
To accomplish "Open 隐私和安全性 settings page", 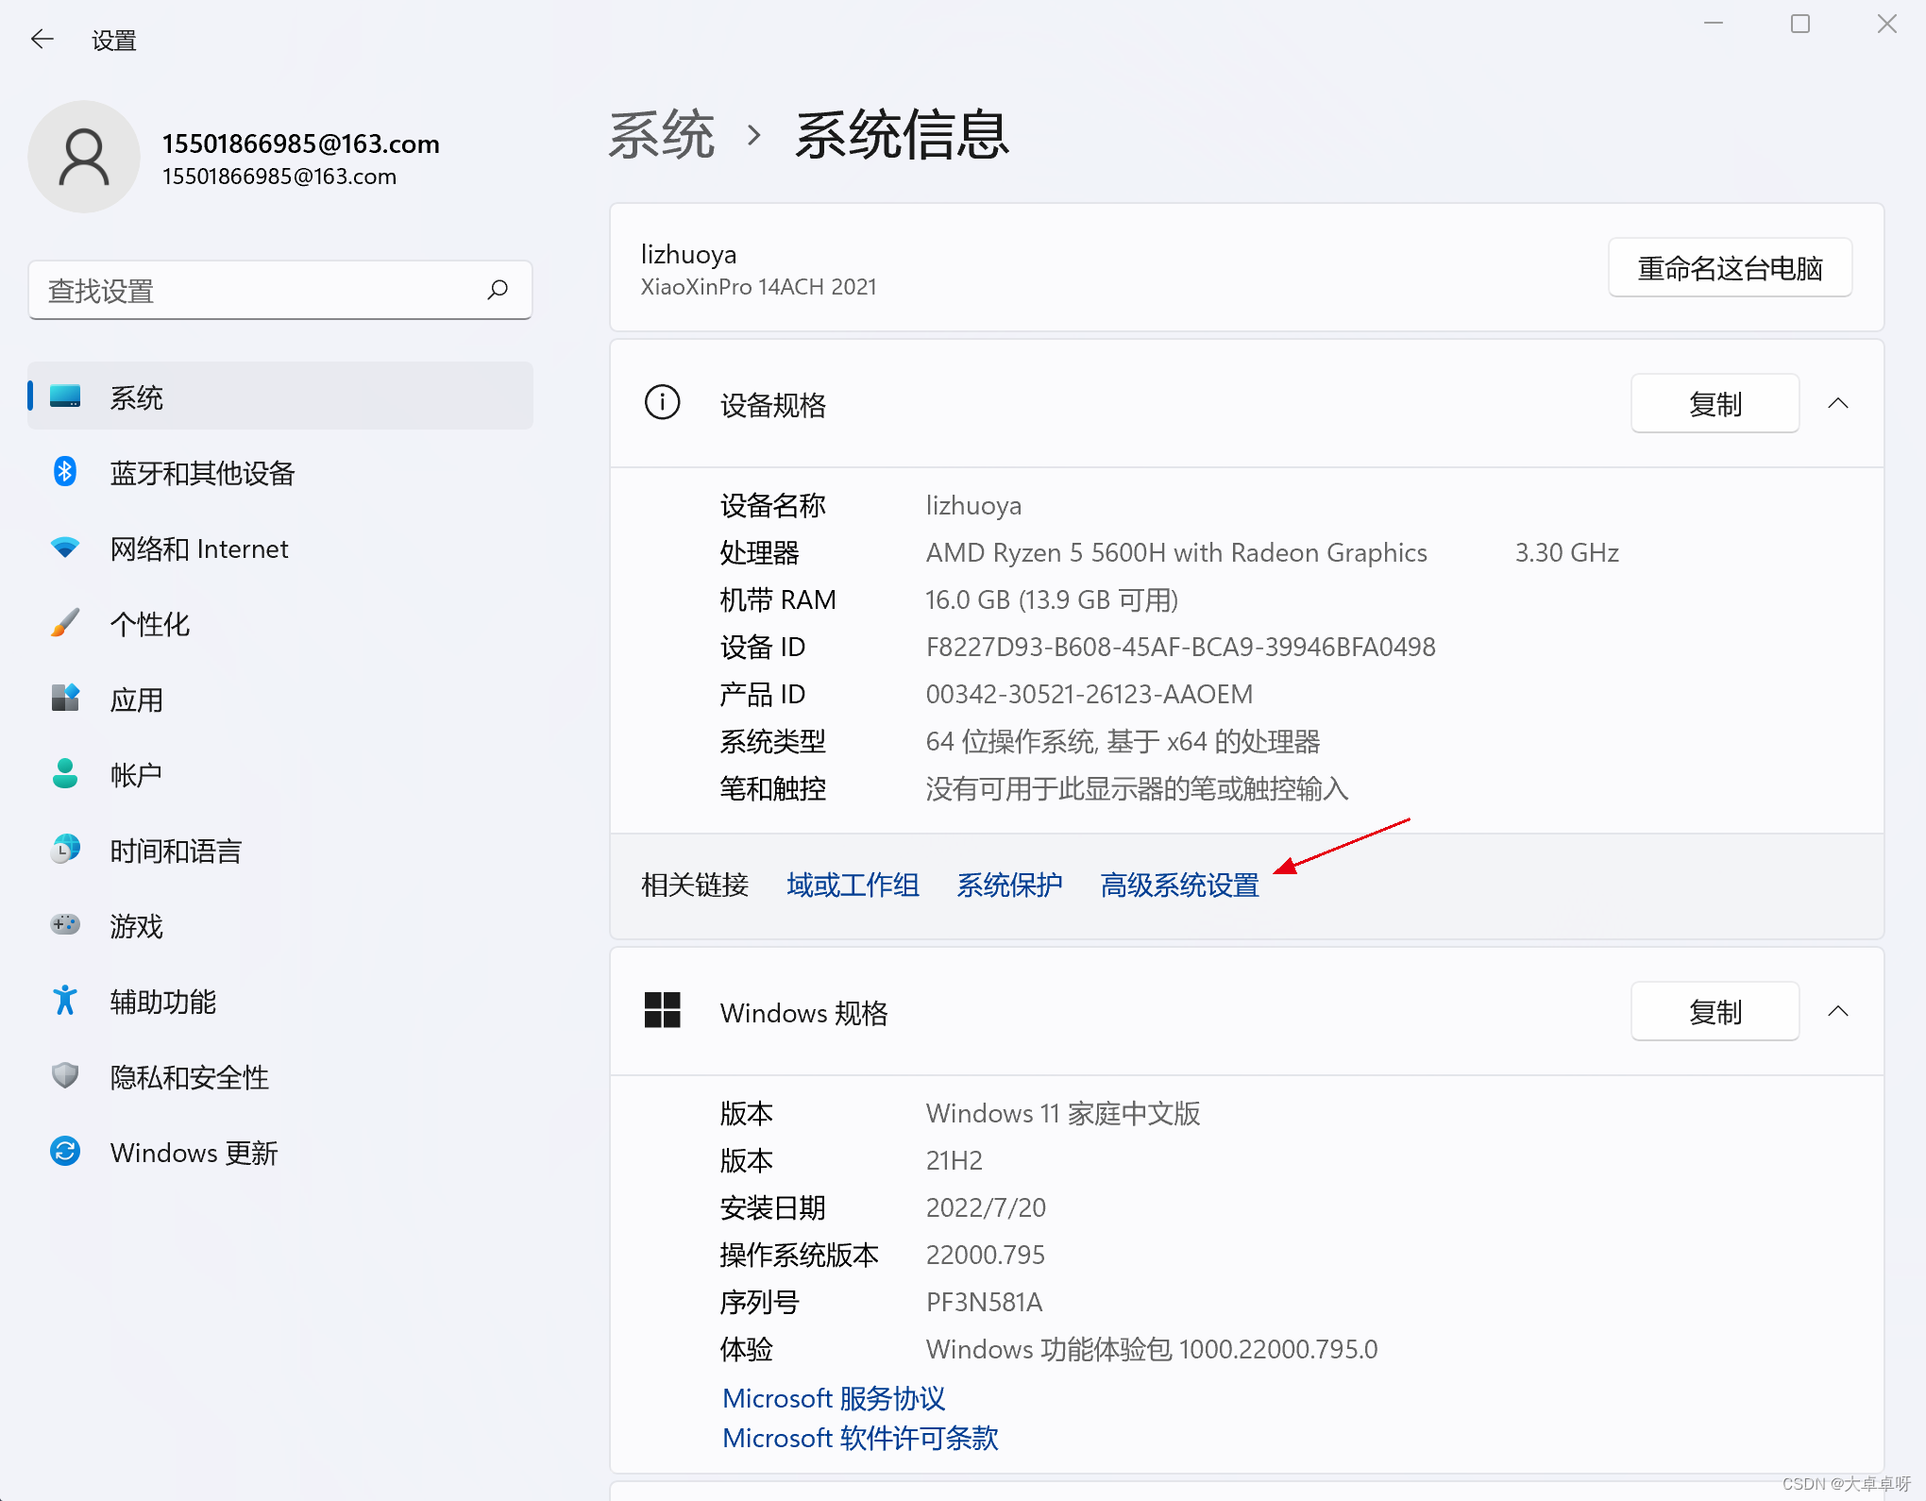I will [189, 1077].
